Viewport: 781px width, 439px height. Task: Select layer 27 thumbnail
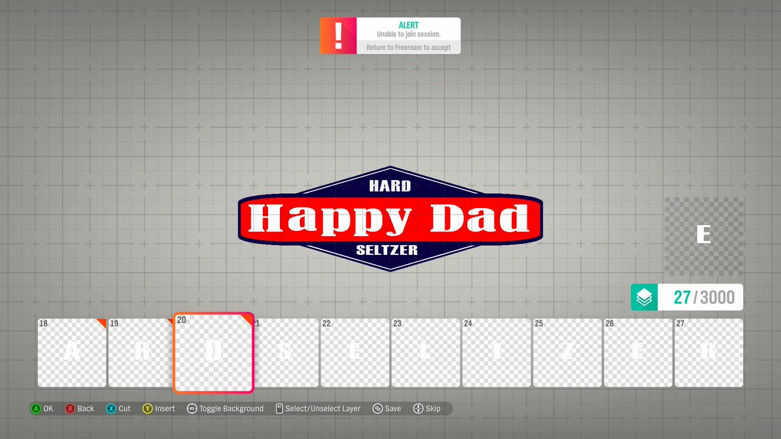click(709, 353)
